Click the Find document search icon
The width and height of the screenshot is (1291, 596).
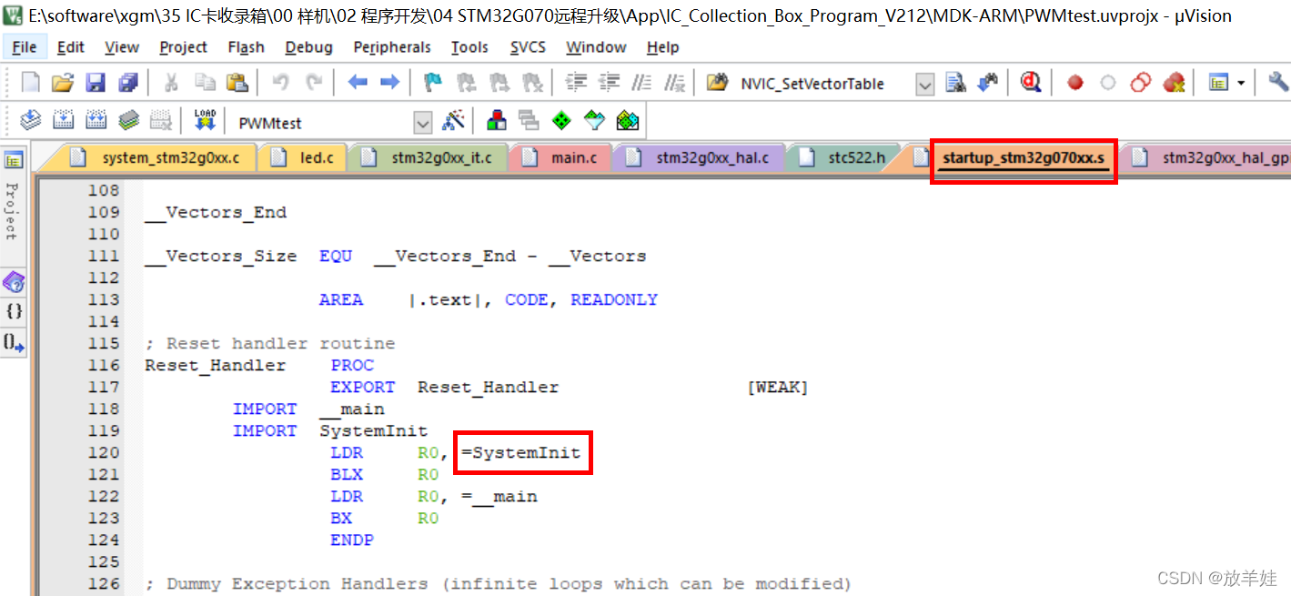(x=955, y=83)
